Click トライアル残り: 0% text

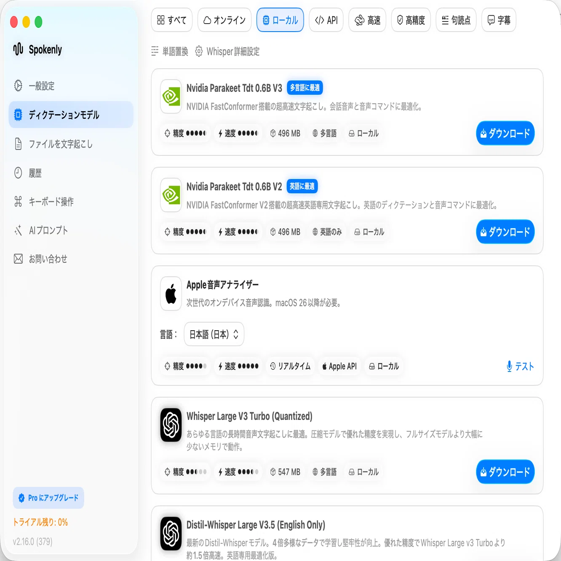[x=40, y=522]
